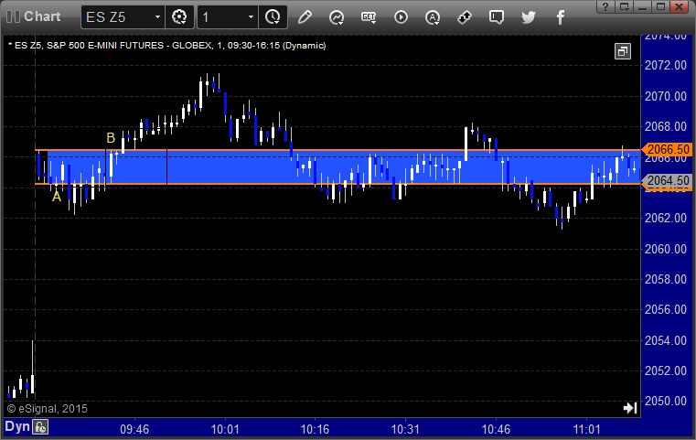Click the 10:46 time axis label
Viewport: 696px width, 440px height.
click(x=496, y=429)
